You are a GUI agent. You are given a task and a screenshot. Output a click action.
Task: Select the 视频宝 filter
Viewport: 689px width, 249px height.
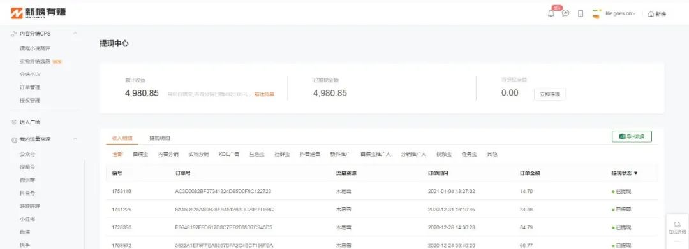click(x=444, y=154)
